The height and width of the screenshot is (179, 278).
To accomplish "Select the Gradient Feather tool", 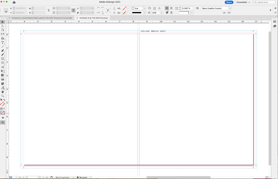I will pos(3,79).
